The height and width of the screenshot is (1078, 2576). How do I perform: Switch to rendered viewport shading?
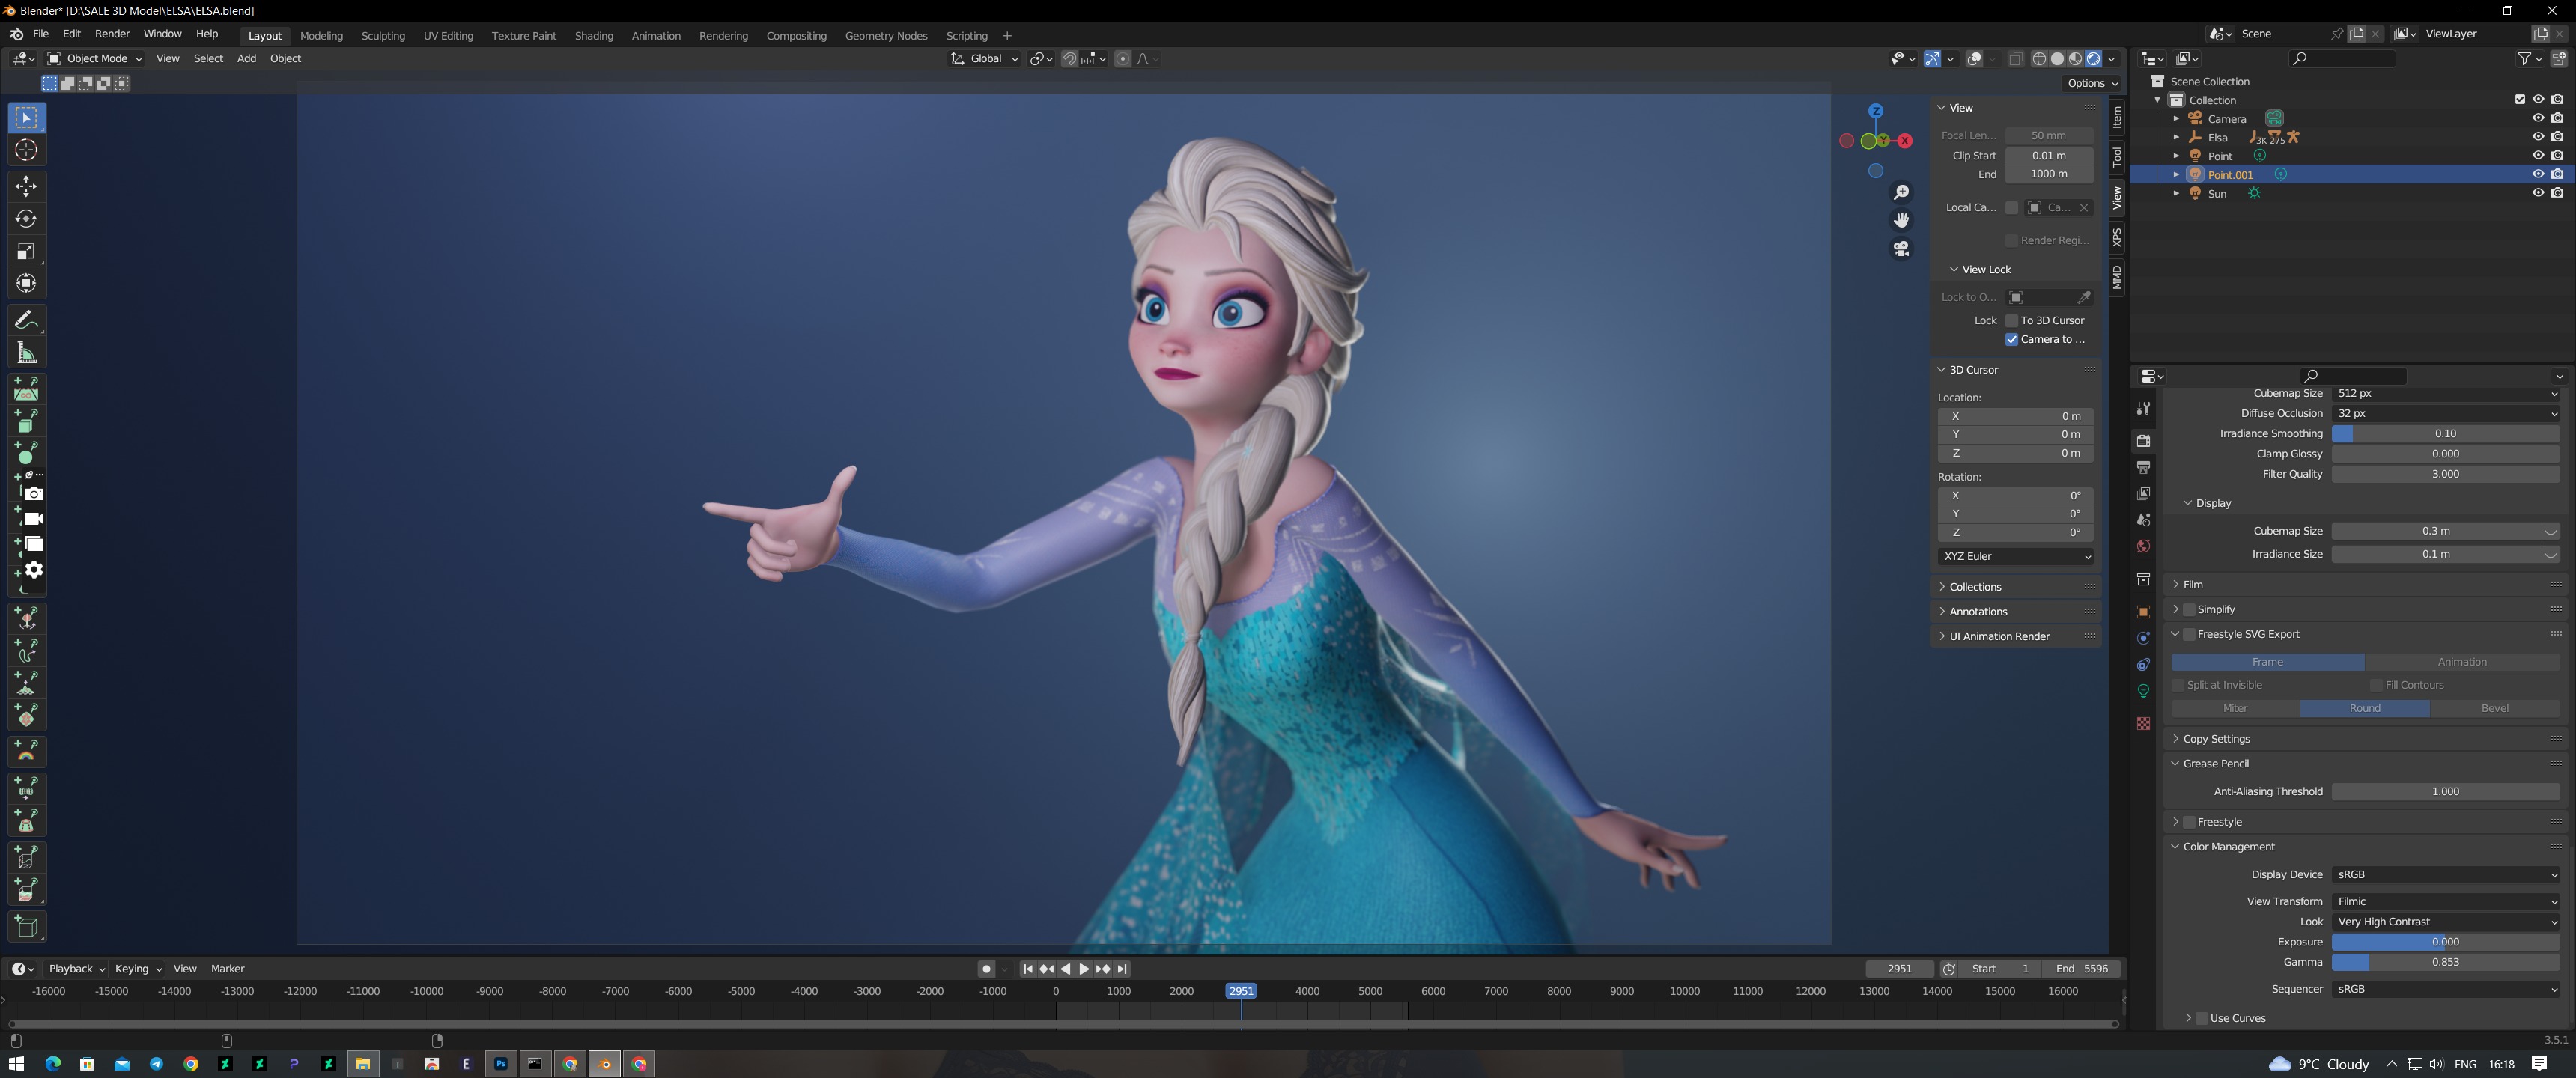click(2094, 59)
